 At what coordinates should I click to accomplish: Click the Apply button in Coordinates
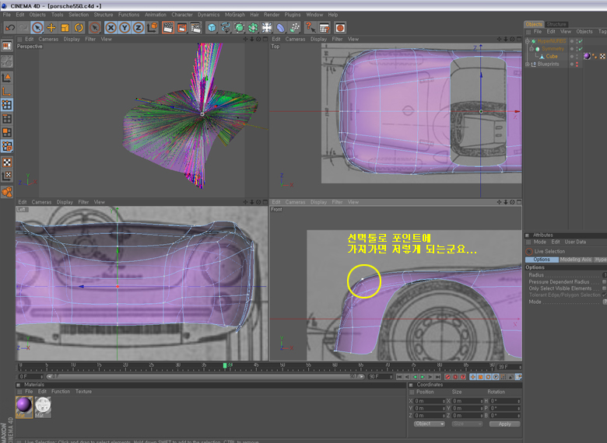click(x=504, y=424)
